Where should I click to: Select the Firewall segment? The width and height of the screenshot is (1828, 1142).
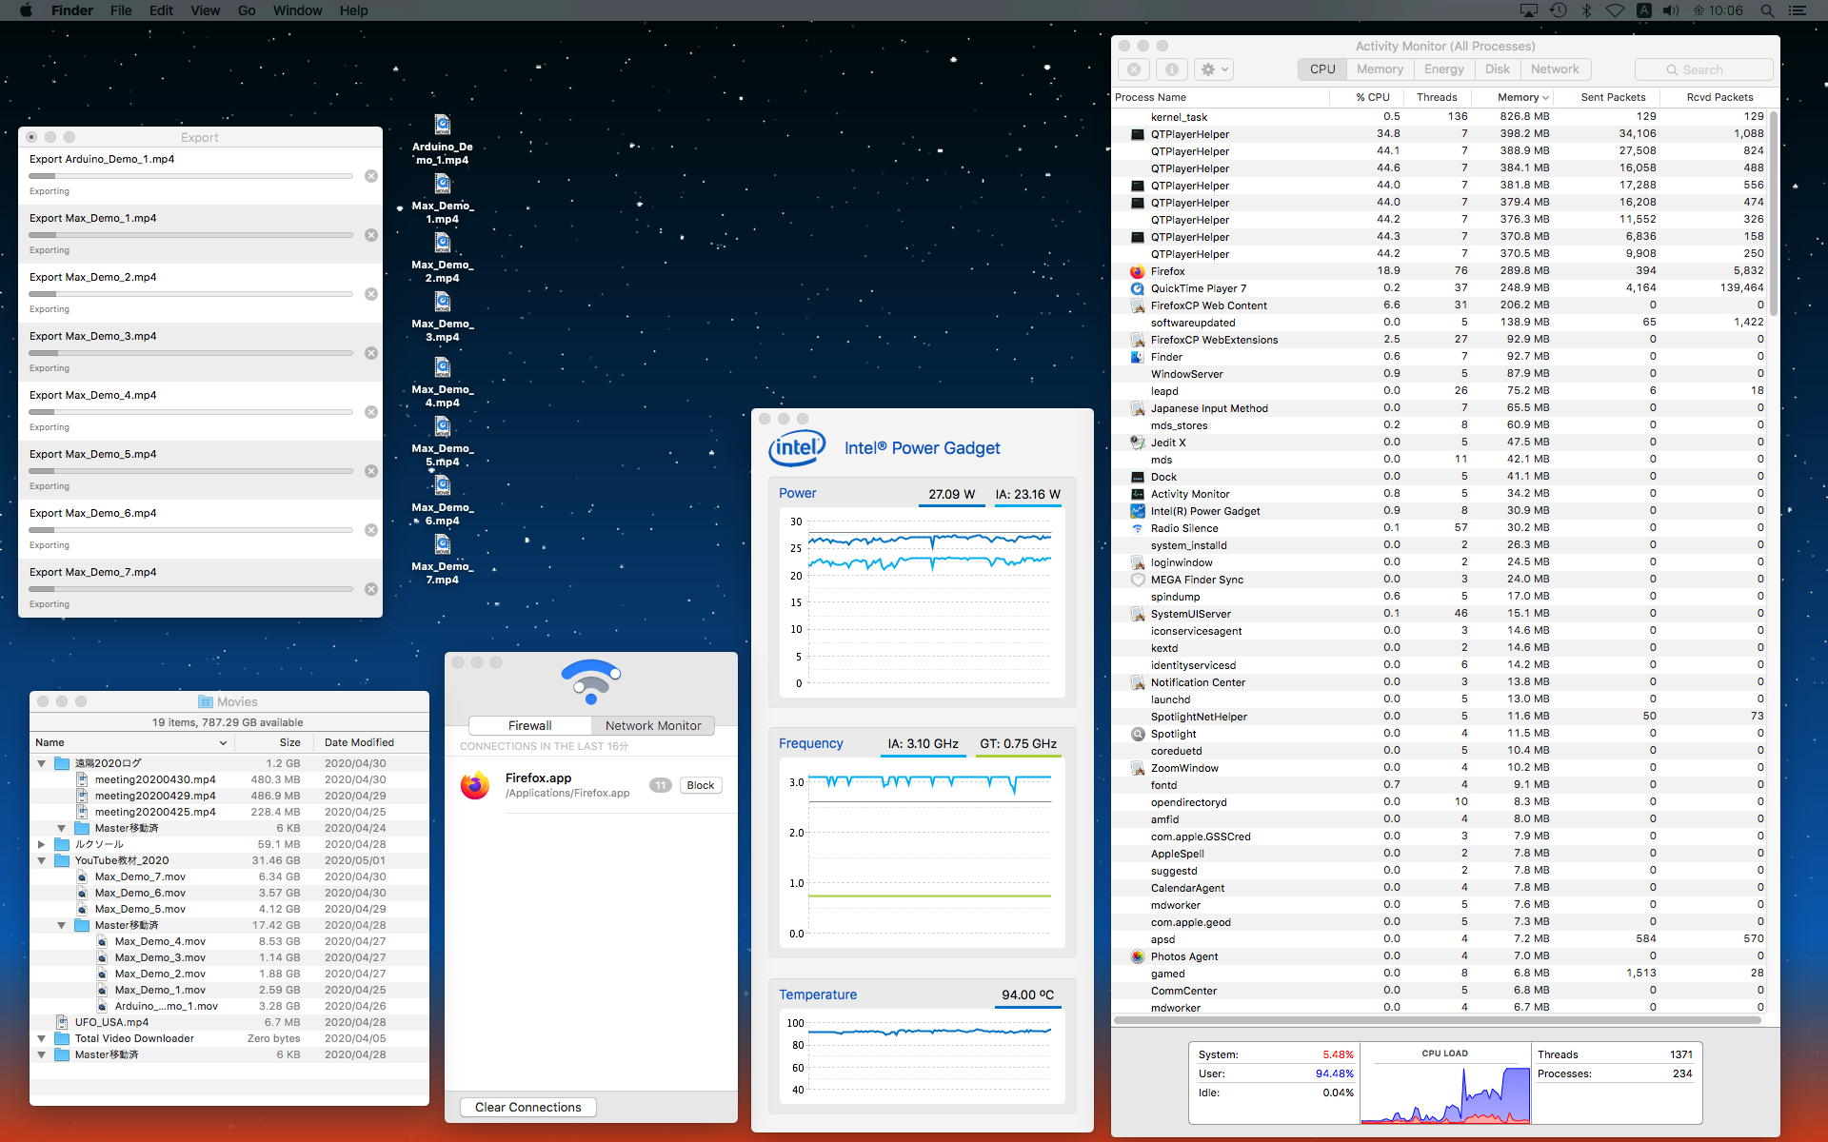coord(529,725)
